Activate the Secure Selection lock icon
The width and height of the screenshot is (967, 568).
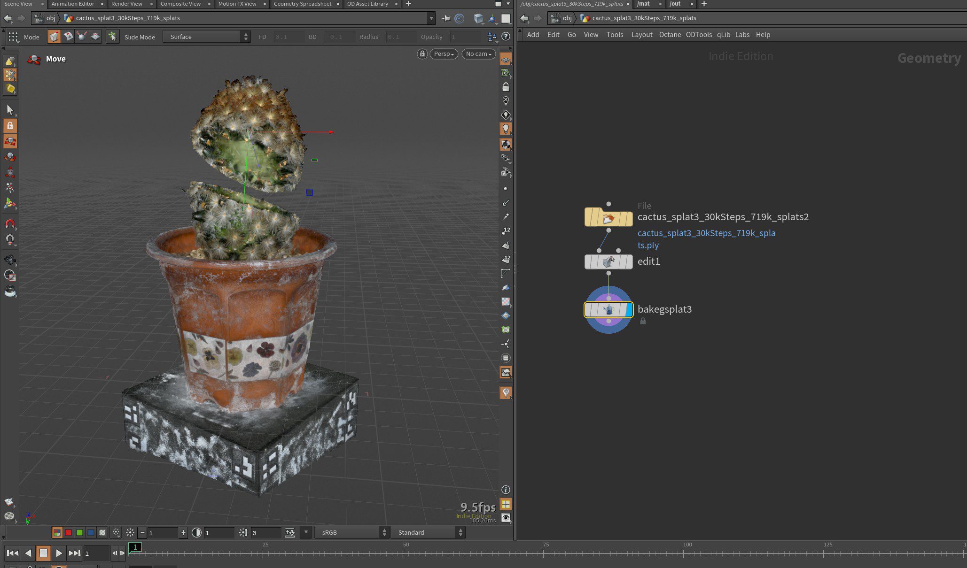pyautogui.click(x=10, y=125)
